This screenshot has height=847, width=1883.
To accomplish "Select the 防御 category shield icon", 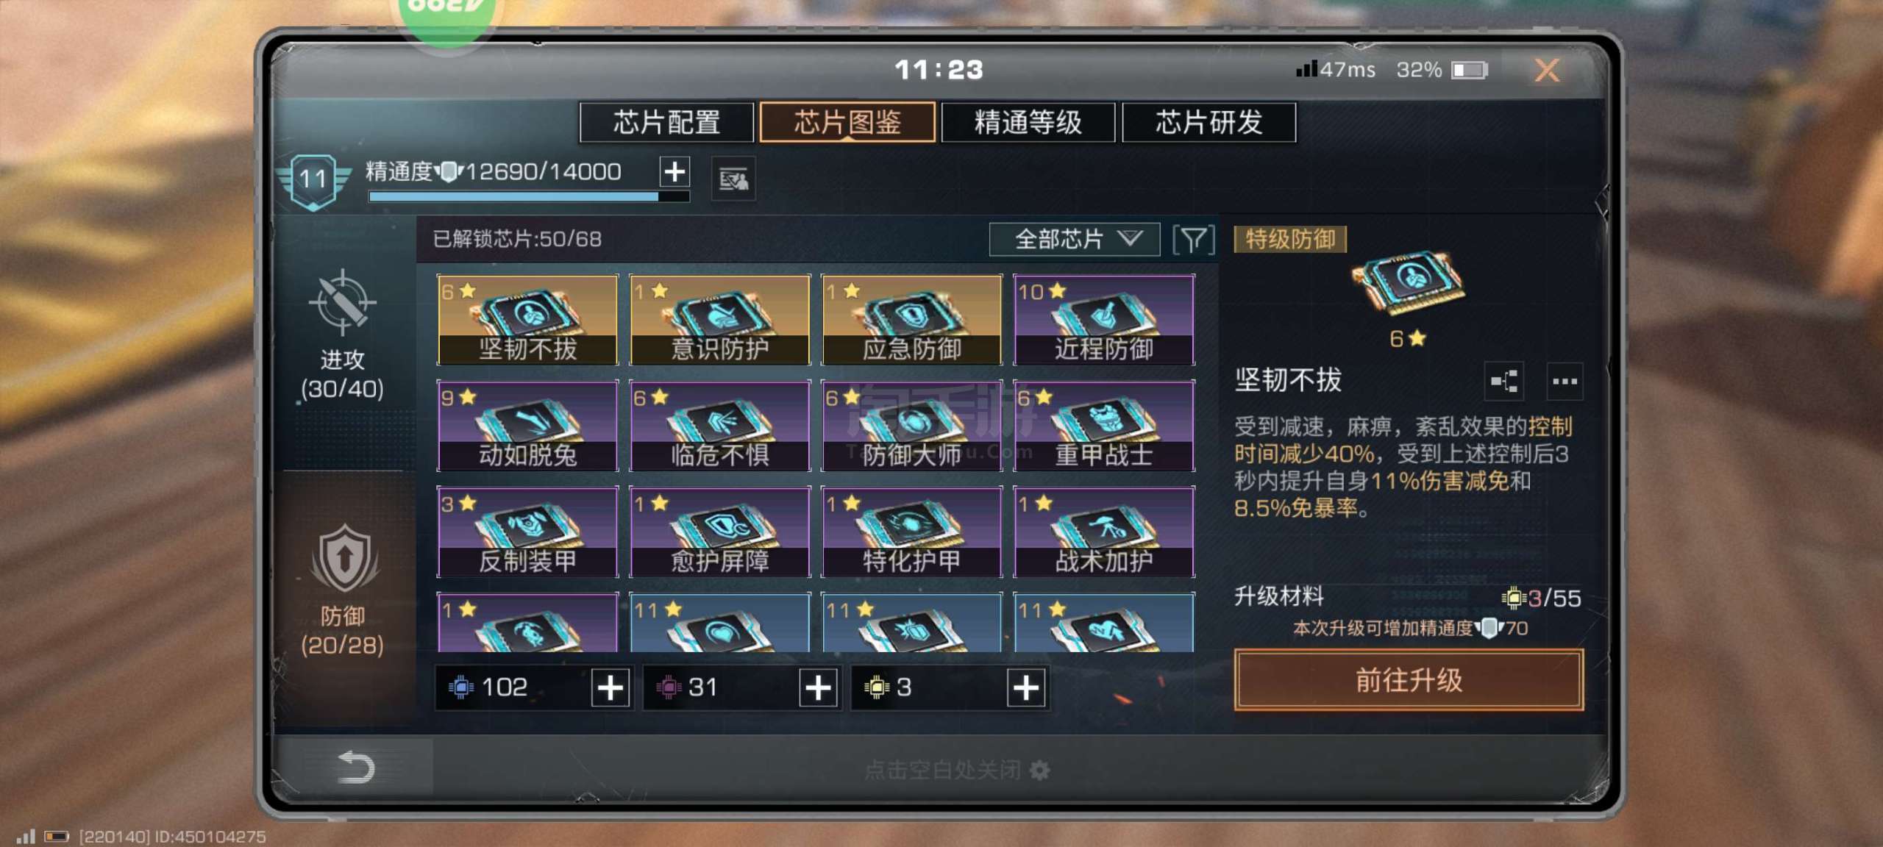I will pos(344,559).
